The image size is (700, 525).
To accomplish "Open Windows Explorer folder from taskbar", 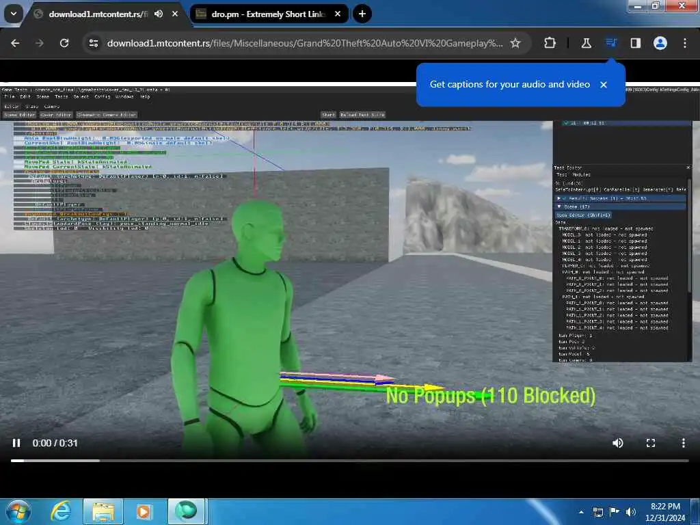I will tap(103, 511).
